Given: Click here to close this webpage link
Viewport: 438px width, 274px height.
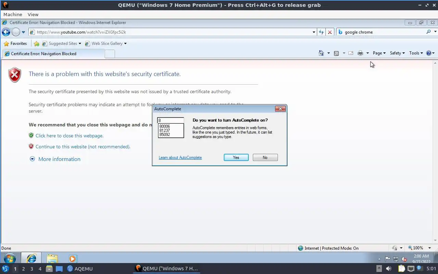Looking at the screenshot, I should (69, 136).
